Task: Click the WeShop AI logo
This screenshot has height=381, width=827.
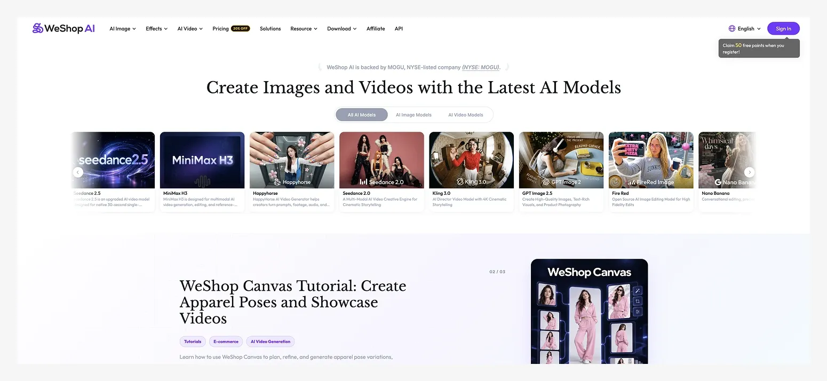Action: pyautogui.click(x=63, y=28)
